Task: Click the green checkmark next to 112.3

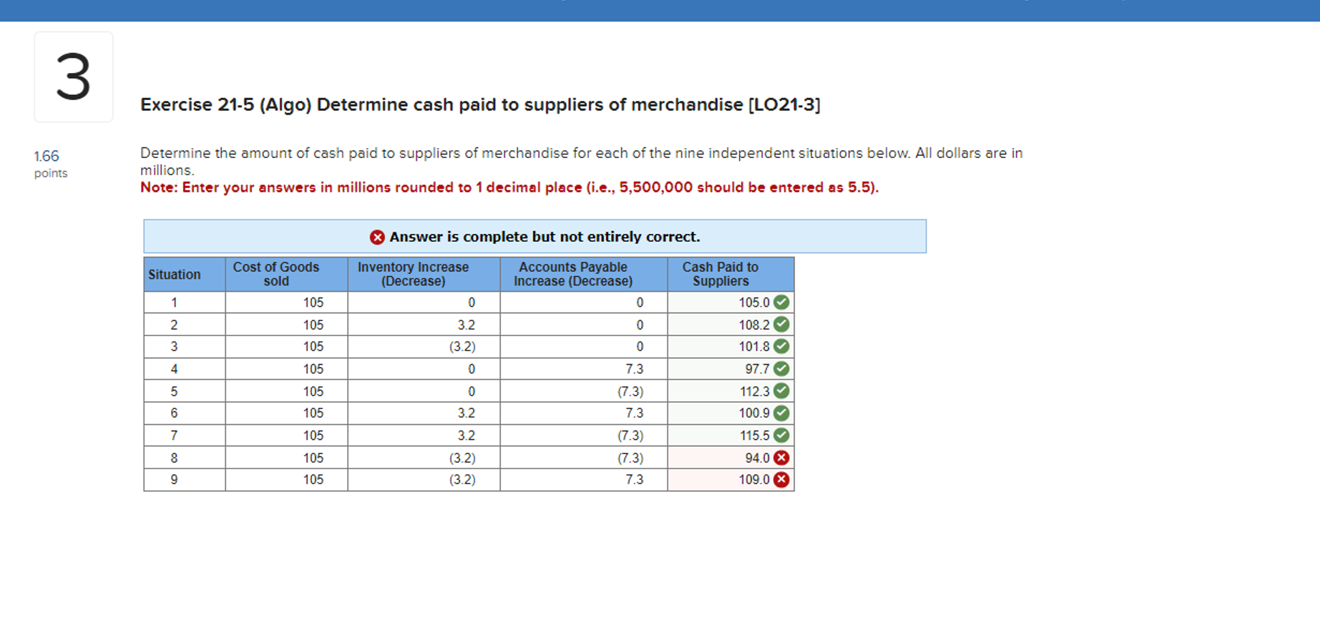Action: 781,391
